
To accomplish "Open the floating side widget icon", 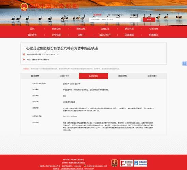I will (x=184, y=63).
